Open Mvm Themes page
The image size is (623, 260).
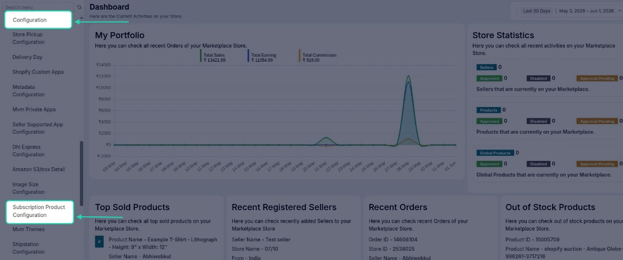pyautogui.click(x=29, y=229)
